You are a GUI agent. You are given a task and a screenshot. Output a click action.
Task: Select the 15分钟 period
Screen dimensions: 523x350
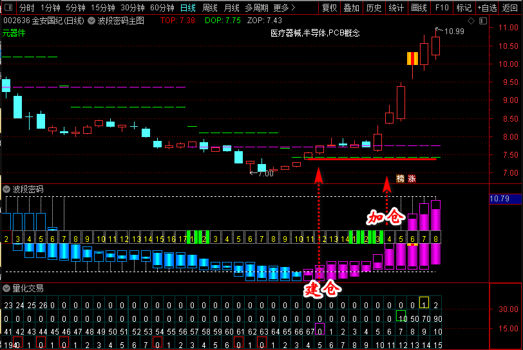pyautogui.click(x=103, y=8)
